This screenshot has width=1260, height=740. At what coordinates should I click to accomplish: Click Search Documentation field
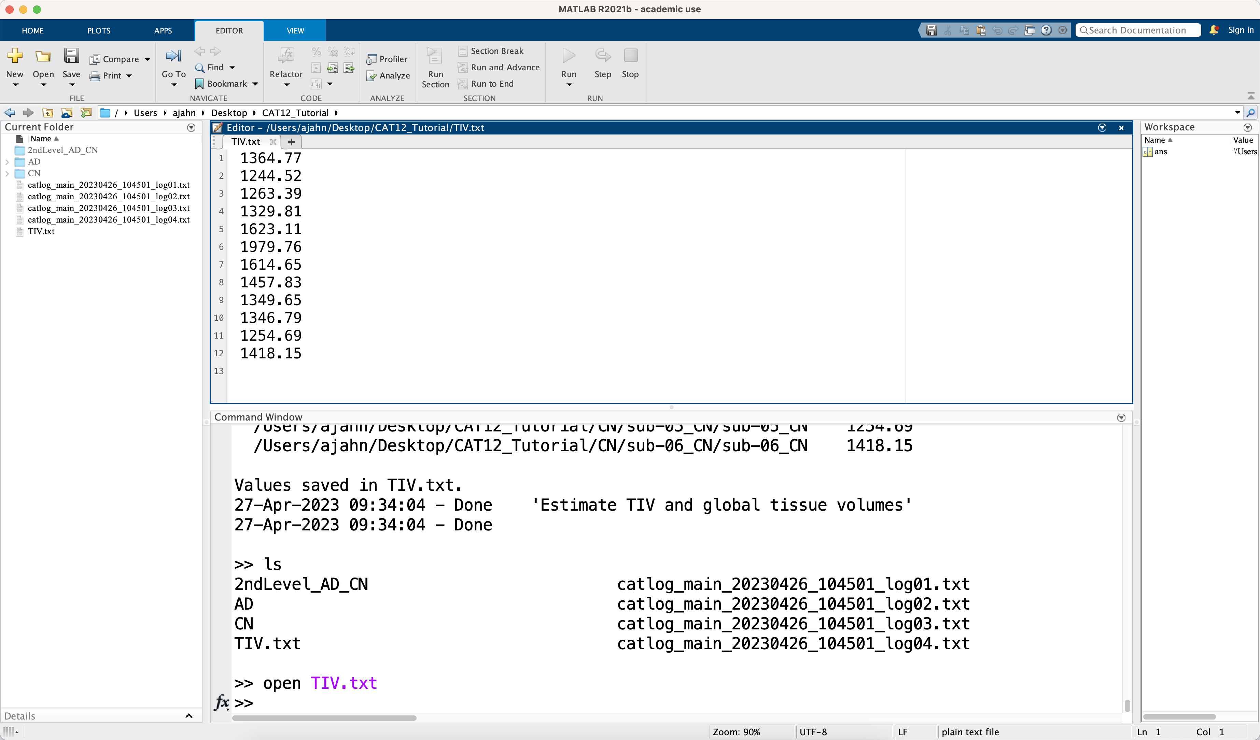pyautogui.click(x=1138, y=30)
